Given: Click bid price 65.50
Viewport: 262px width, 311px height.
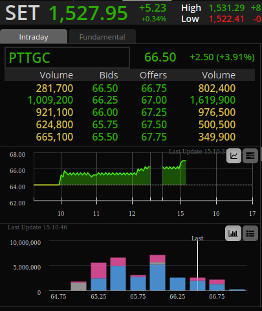Looking at the screenshot, I should 105,137.
